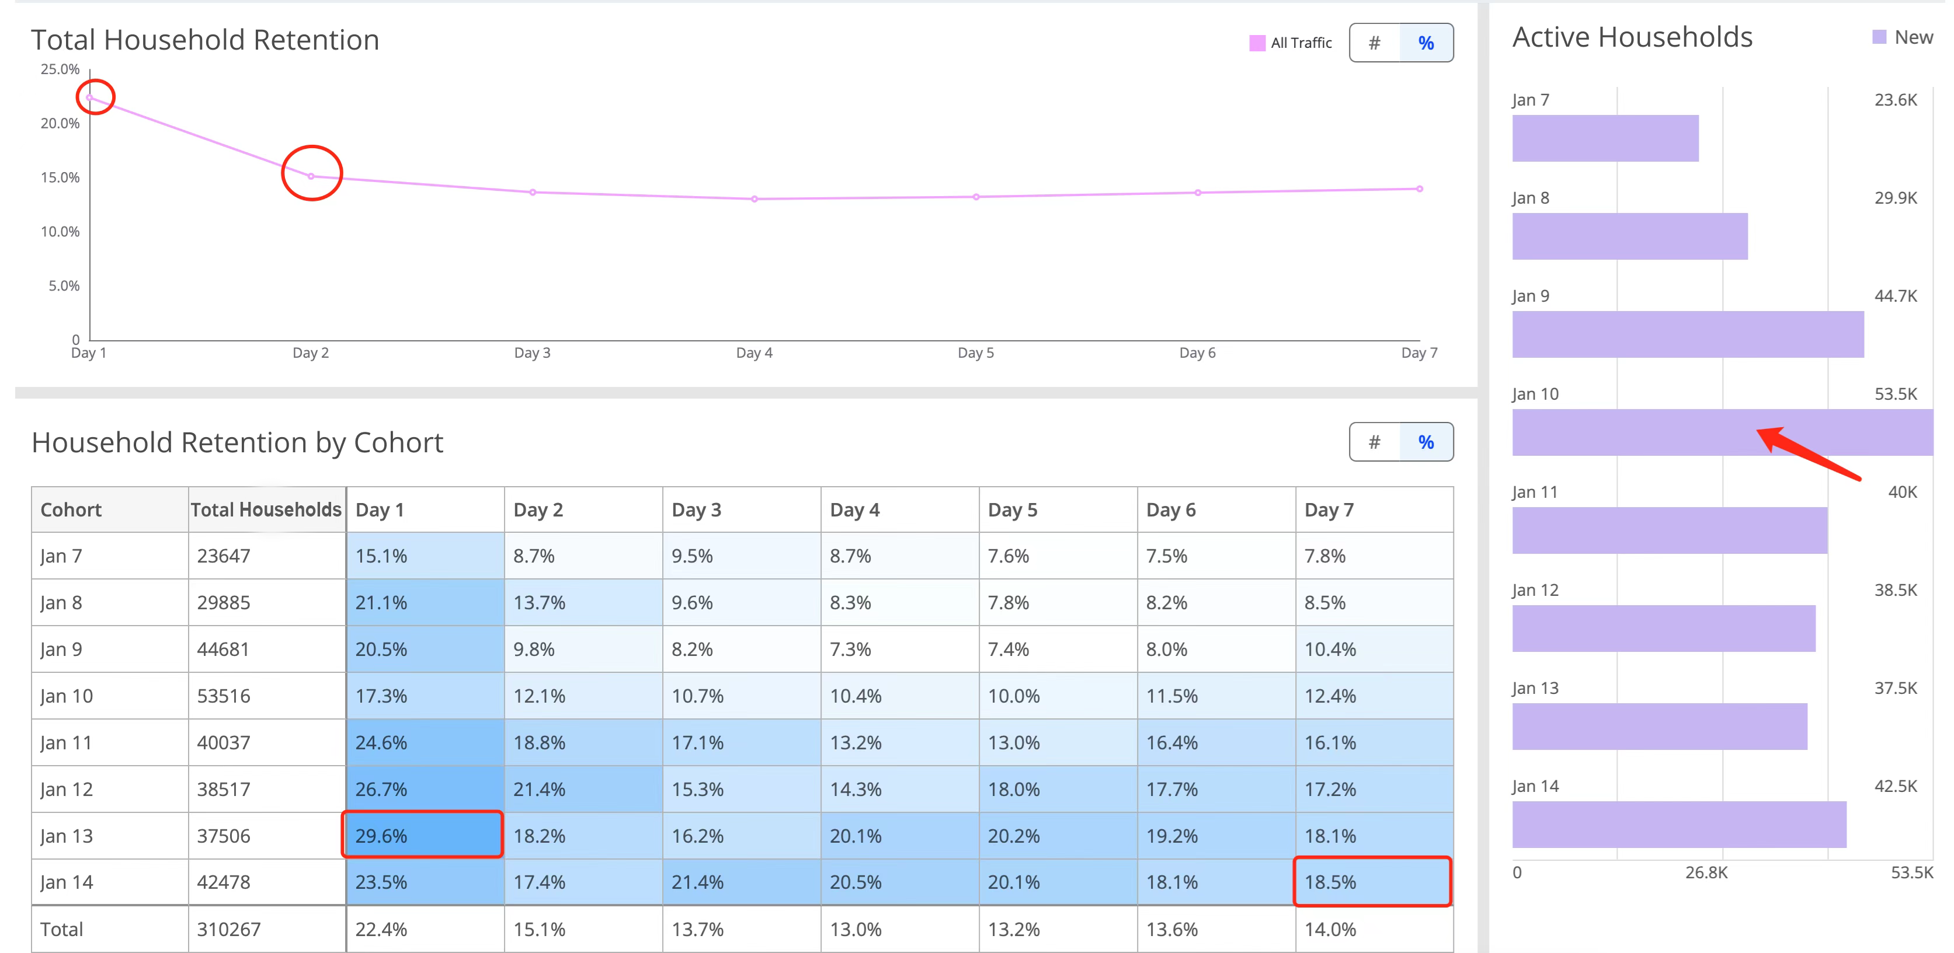
Task: Switch retention chart to # count view
Action: pos(1375,43)
